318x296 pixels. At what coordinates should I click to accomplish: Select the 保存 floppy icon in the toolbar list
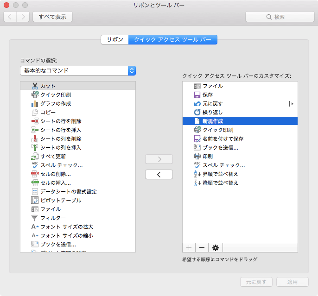tap(197, 94)
